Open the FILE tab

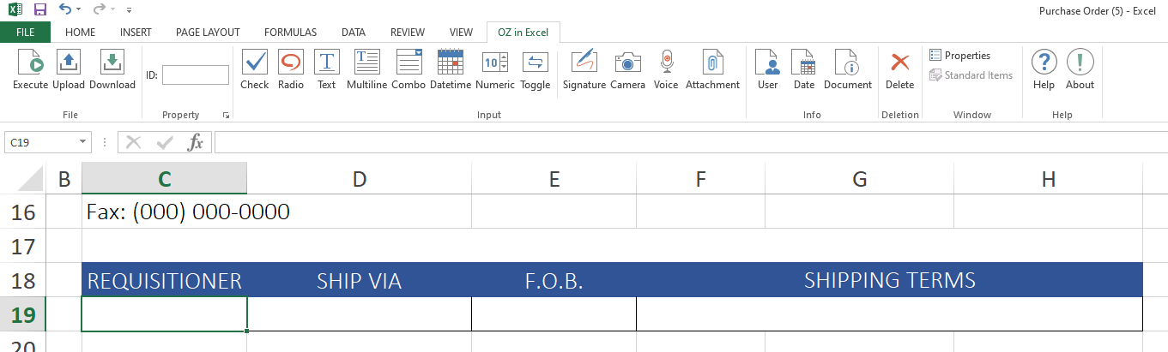tap(25, 33)
